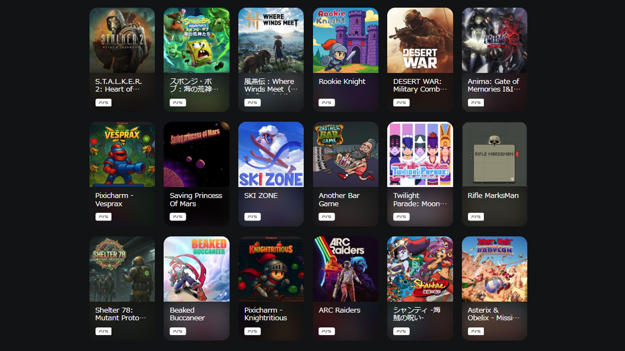The image size is (625, 351).
Task: Open the Saving Princess Of Mars title link
Action: click(x=196, y=200)
